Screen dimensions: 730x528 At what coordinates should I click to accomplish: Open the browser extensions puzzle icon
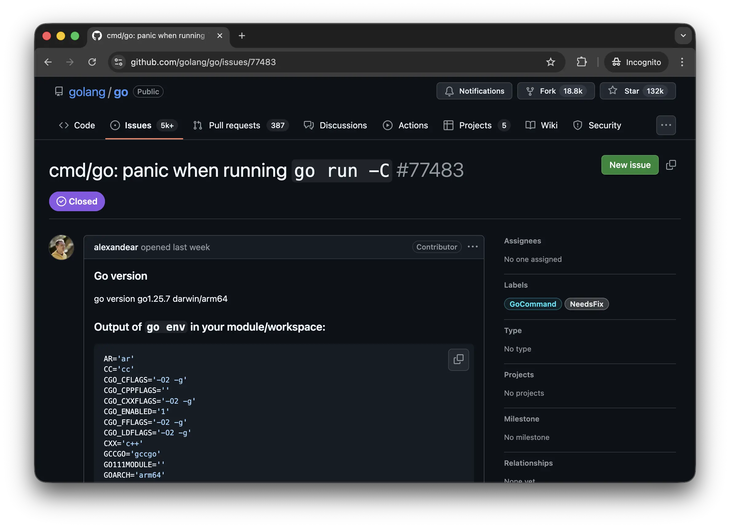point(581,62)
